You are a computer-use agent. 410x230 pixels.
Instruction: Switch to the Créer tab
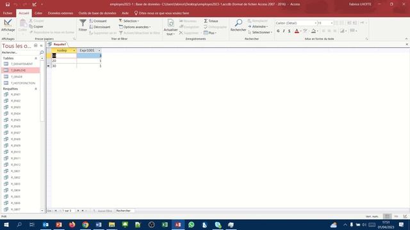38,13
